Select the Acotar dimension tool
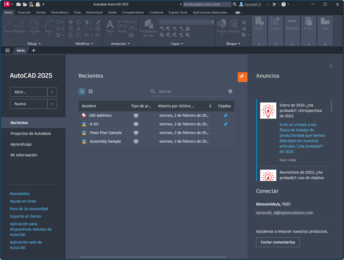The image size is (344, 260). [x=122, y=26]
